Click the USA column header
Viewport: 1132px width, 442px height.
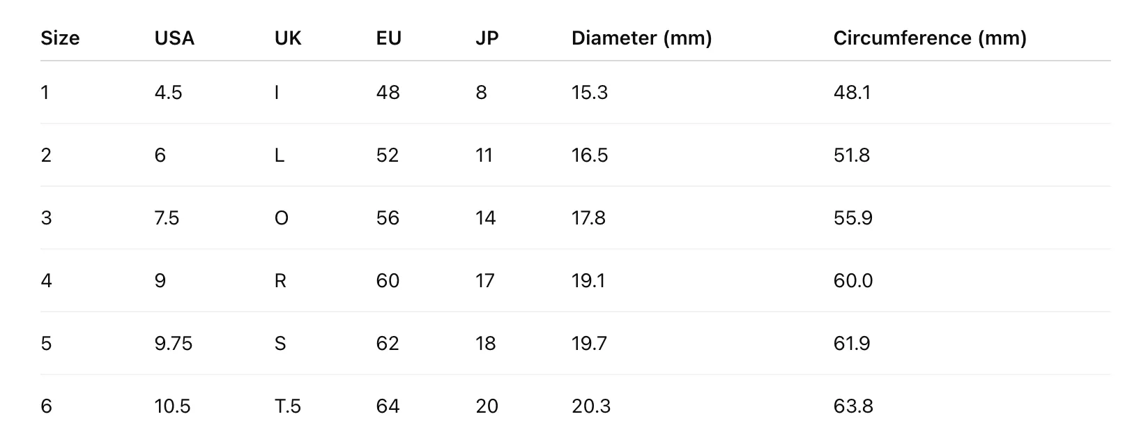tap(174, 38)
